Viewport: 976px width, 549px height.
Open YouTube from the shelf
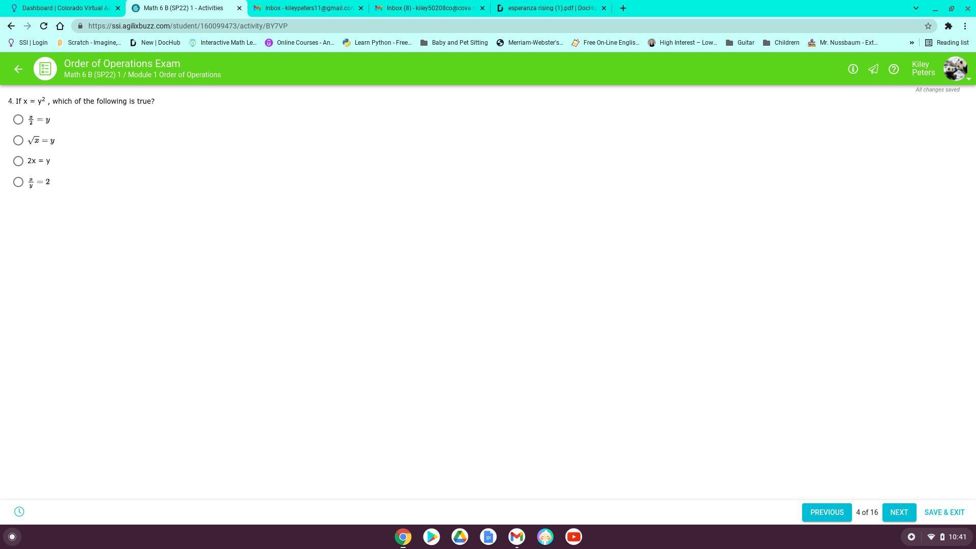[573, 537]
